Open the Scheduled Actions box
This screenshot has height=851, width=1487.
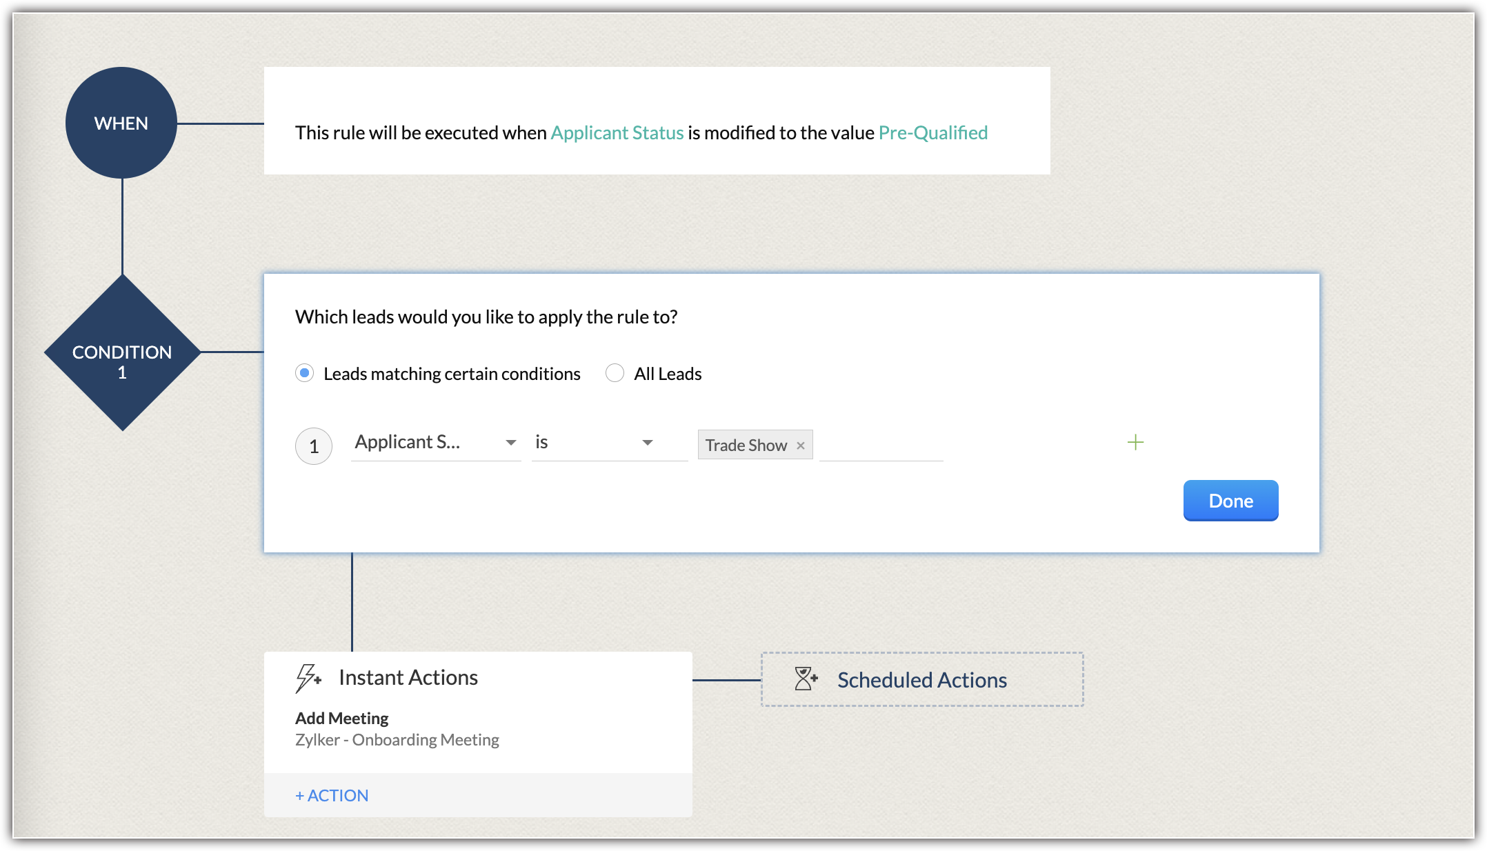point(921,679)
